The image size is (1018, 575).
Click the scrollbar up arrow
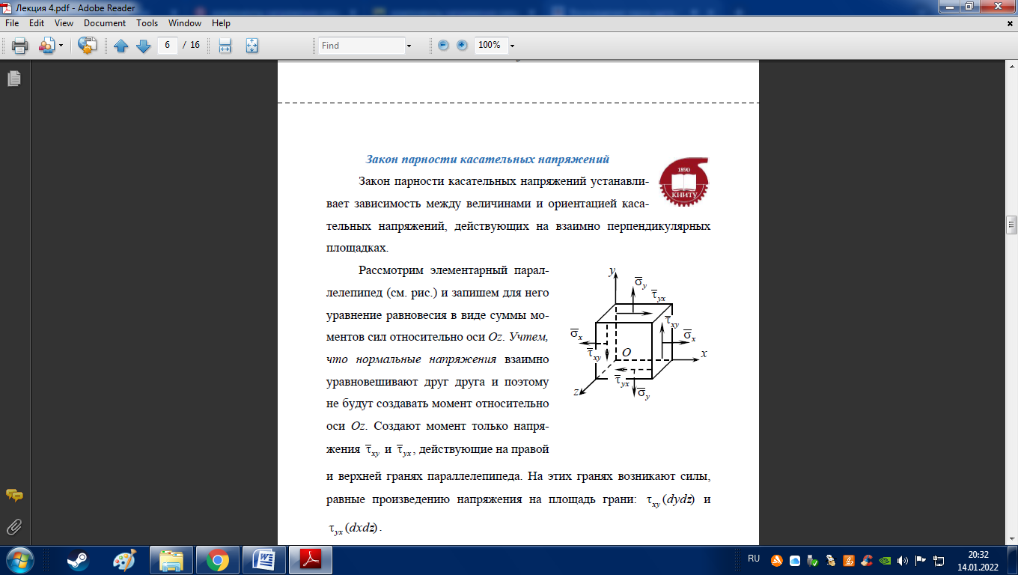(x=1012, y=67)
